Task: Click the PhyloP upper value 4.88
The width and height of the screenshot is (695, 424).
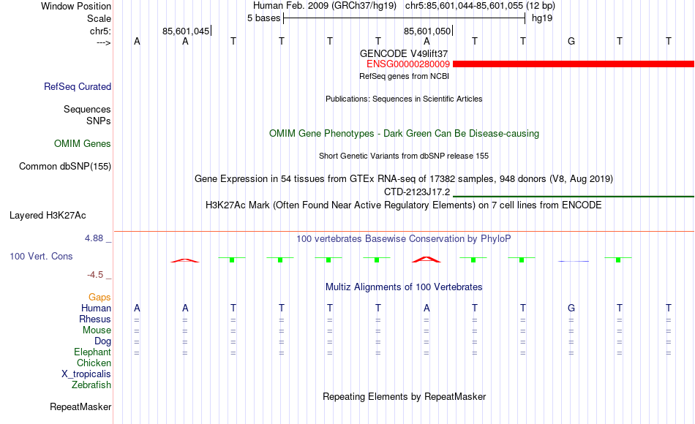Action: [94, 238]
